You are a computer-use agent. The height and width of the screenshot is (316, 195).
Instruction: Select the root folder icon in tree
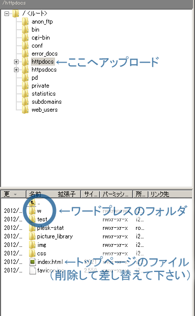[x=15, y=14]
